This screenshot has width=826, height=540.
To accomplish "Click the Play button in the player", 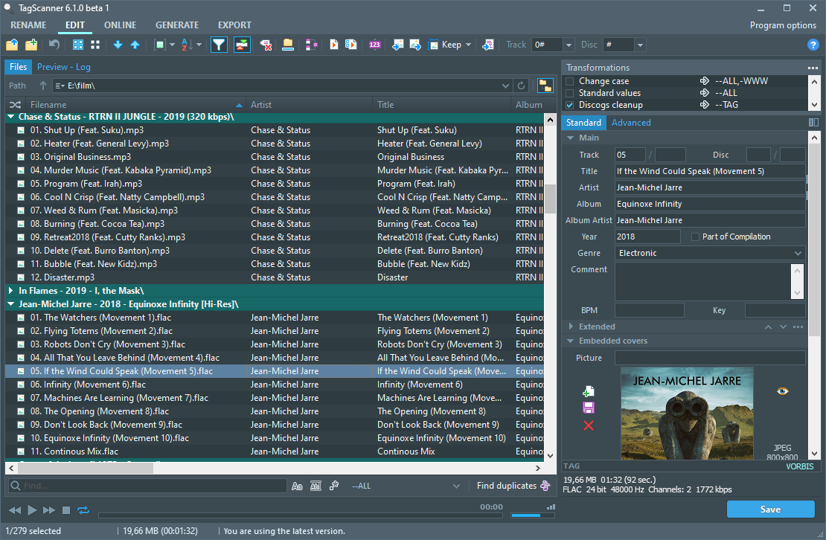I will 32,510.
